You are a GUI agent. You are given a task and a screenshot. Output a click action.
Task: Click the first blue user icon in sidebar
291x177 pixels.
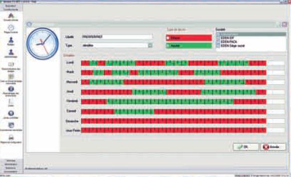[11, 40]
